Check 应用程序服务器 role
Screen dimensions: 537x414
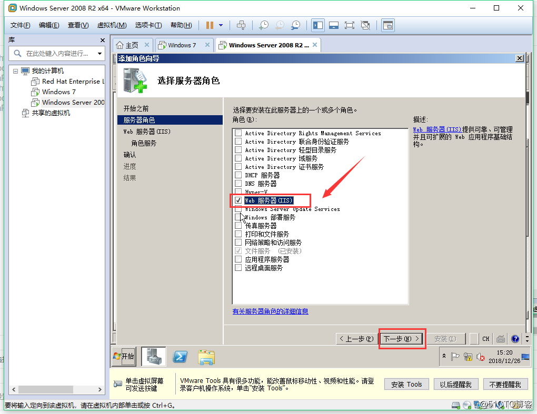238,259
